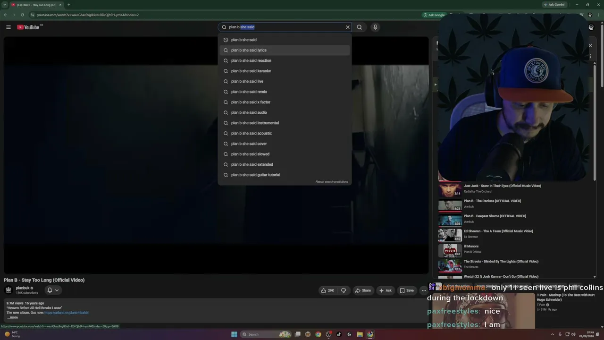Save the video to a playlist

(407, 290)
